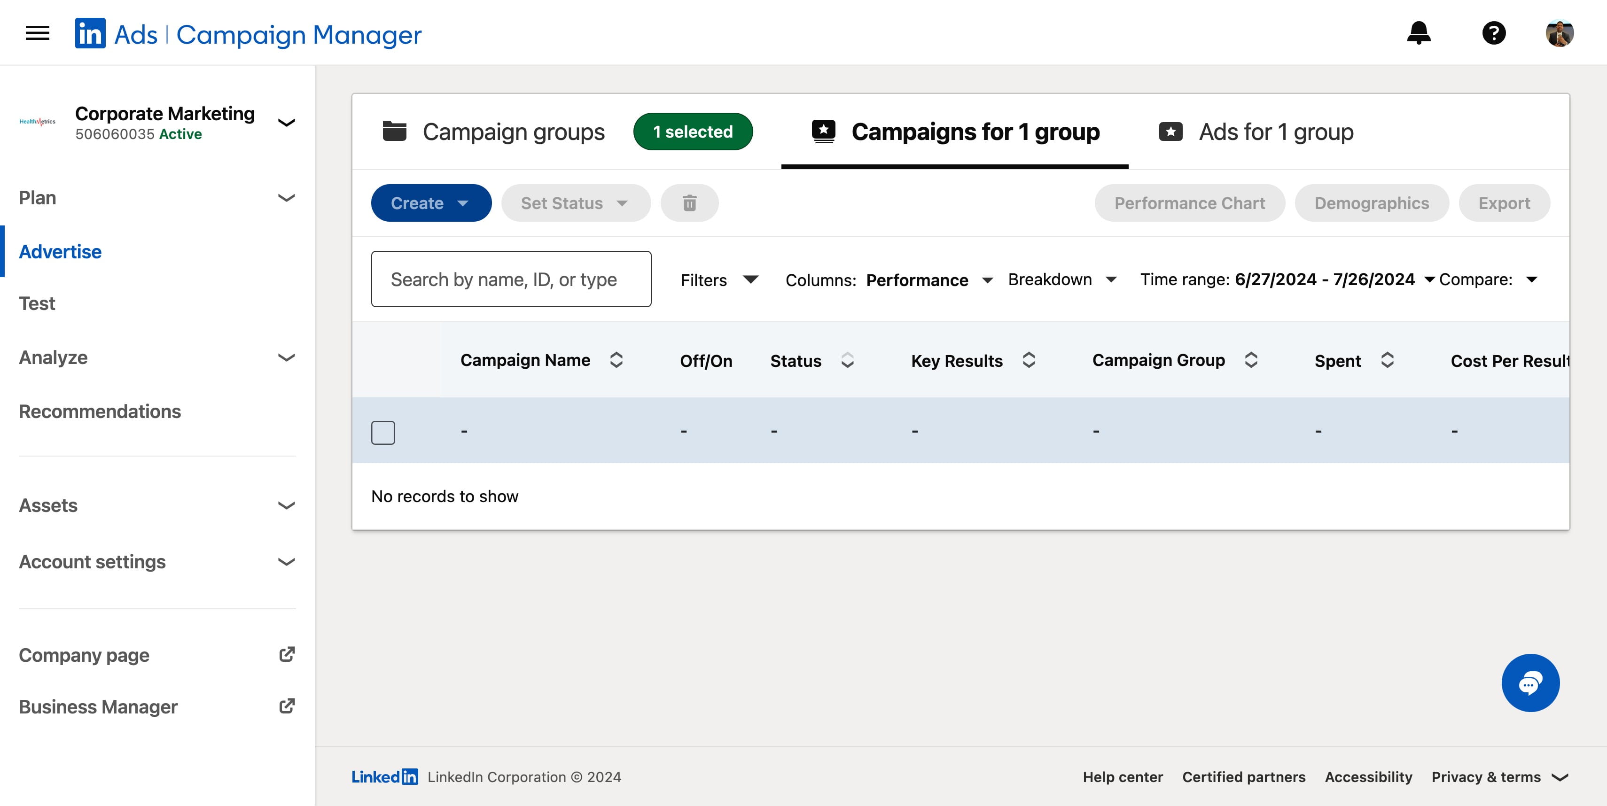Screen dimensions: 1607x806
Task: Expand the Plan section chevron
Action: coord(286,198)
